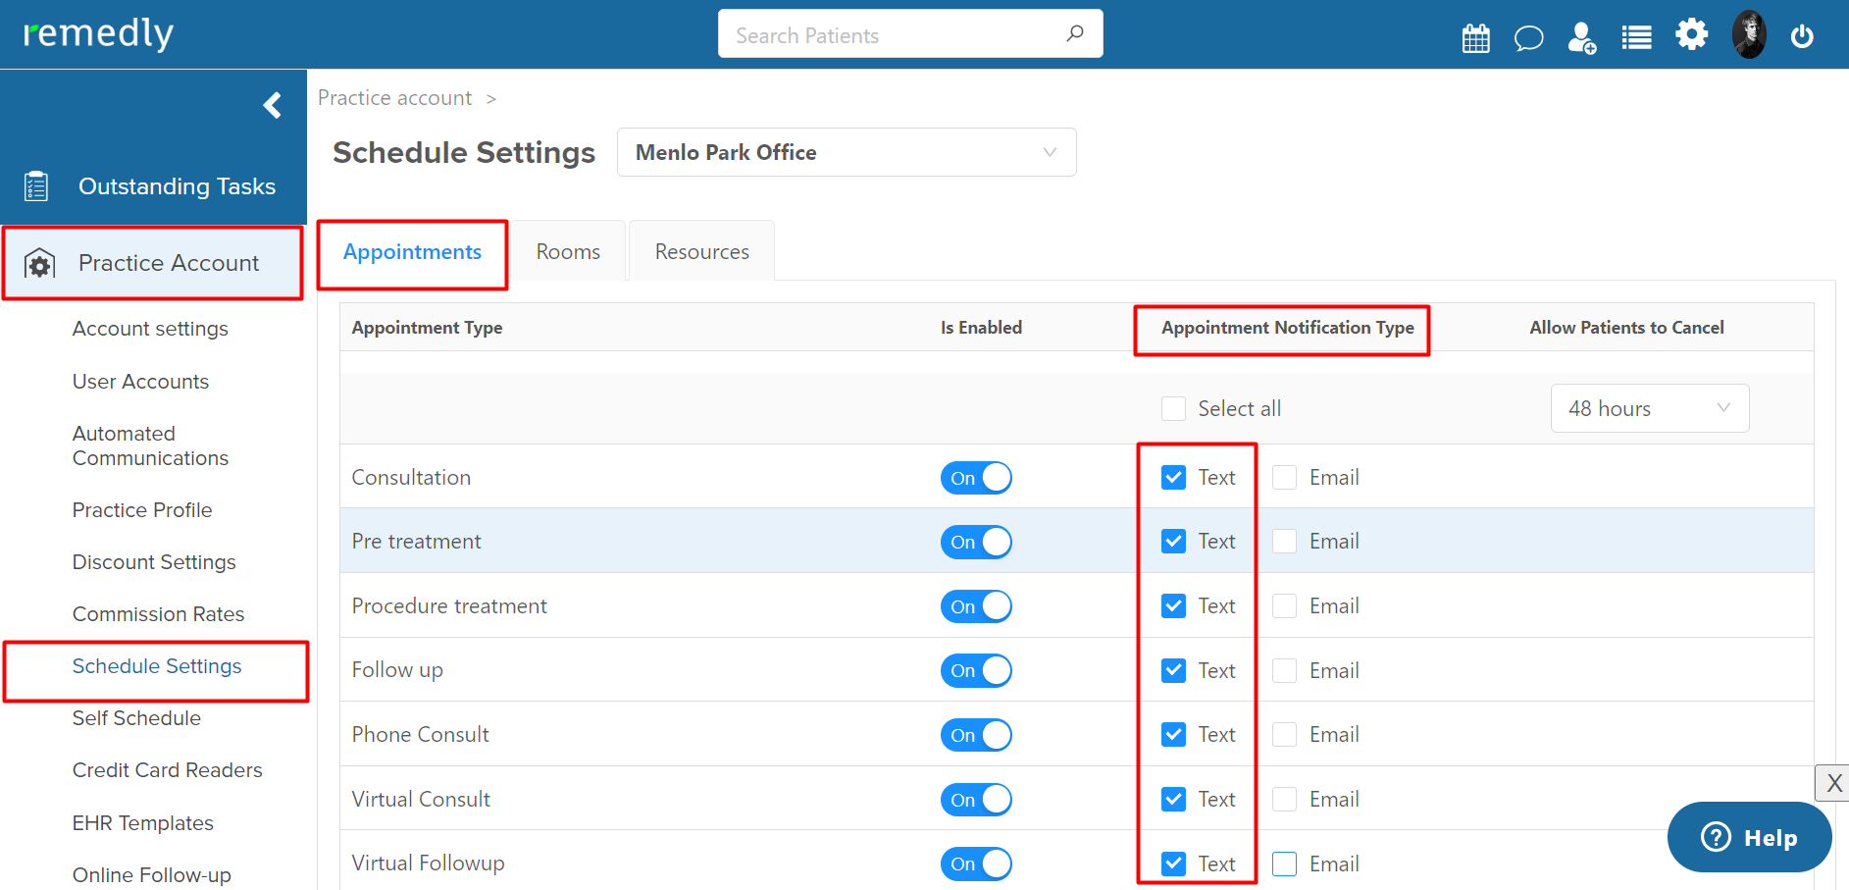
Task: Open the Menlo Park Office dropdown
Action: [847, 152]
